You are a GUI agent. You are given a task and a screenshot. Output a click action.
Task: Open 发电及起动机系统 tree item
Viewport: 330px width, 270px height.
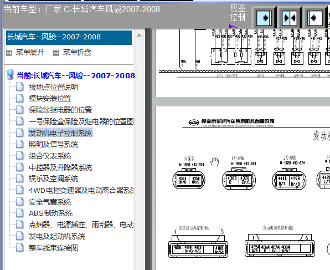(x=57, y=236)
